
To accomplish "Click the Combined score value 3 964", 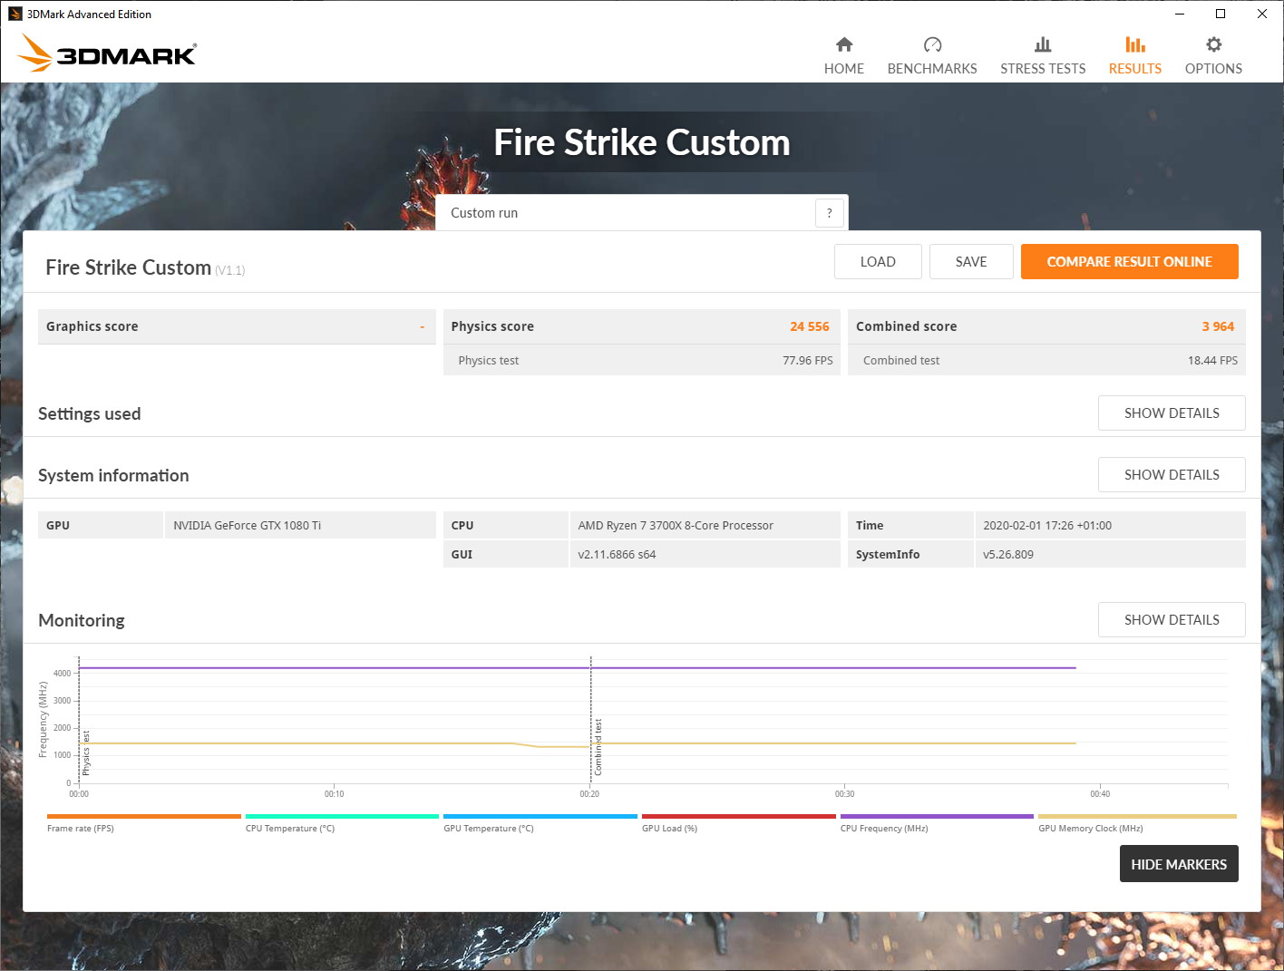I will point(1218,326).
